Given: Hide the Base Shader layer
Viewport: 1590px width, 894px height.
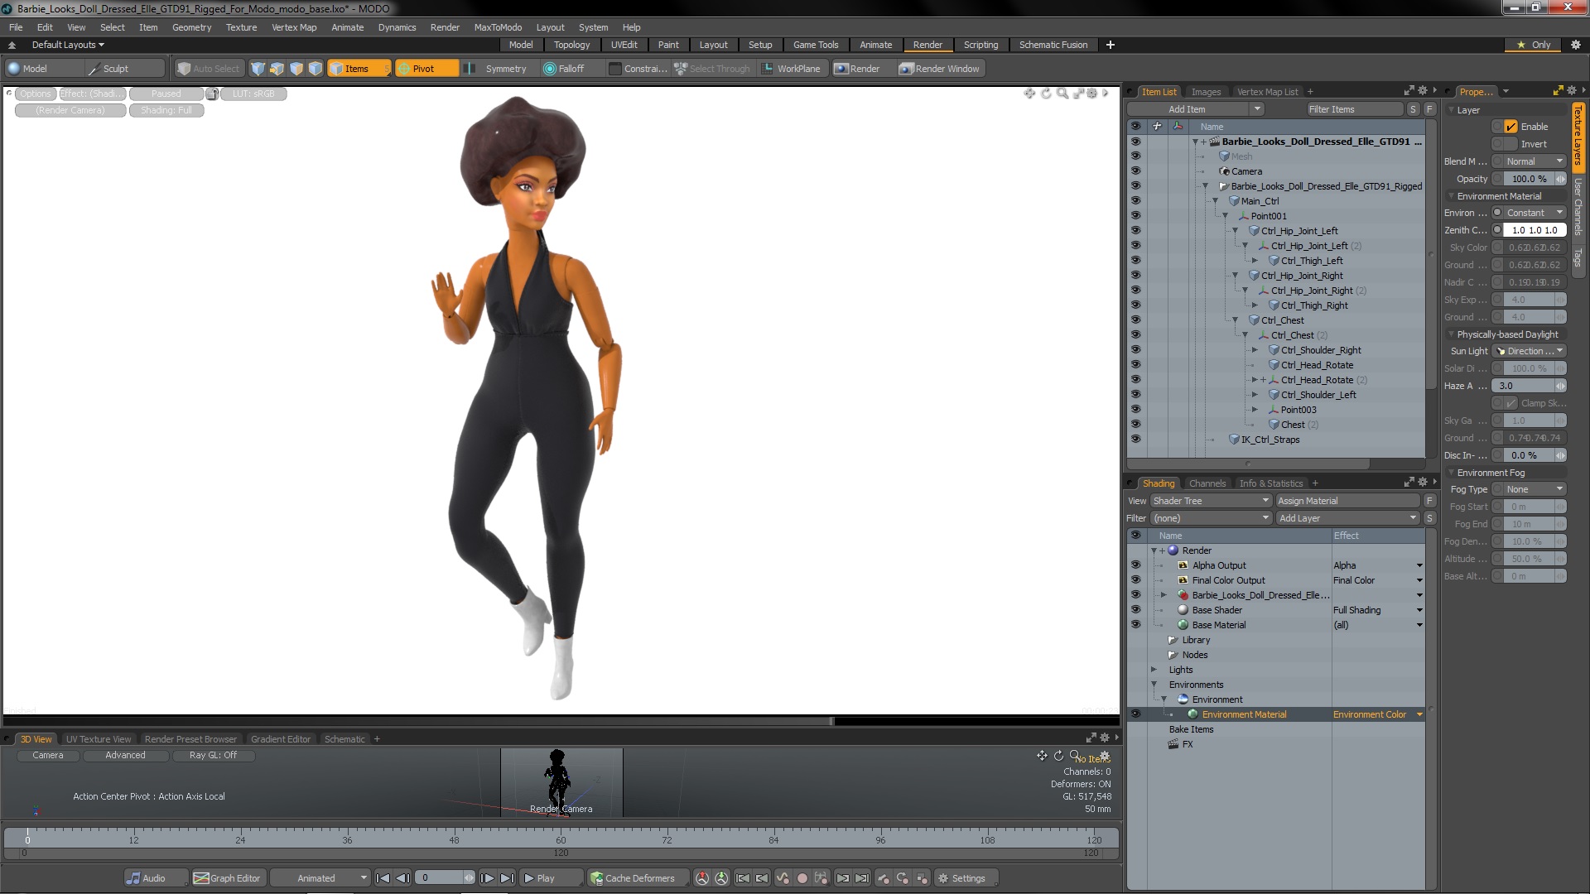Looking at the screenshot, I should 1135,610.
